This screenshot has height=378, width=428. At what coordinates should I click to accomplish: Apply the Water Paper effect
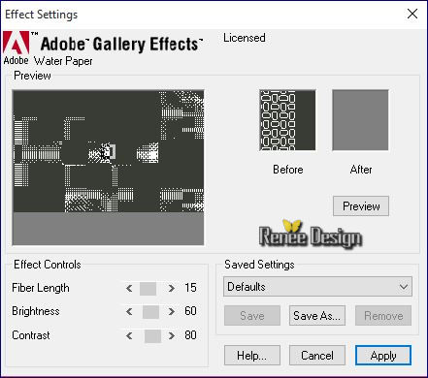[x=383, y=356]
